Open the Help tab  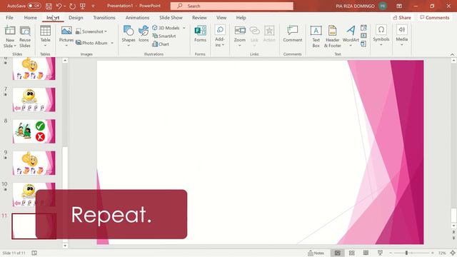[241, 17]
